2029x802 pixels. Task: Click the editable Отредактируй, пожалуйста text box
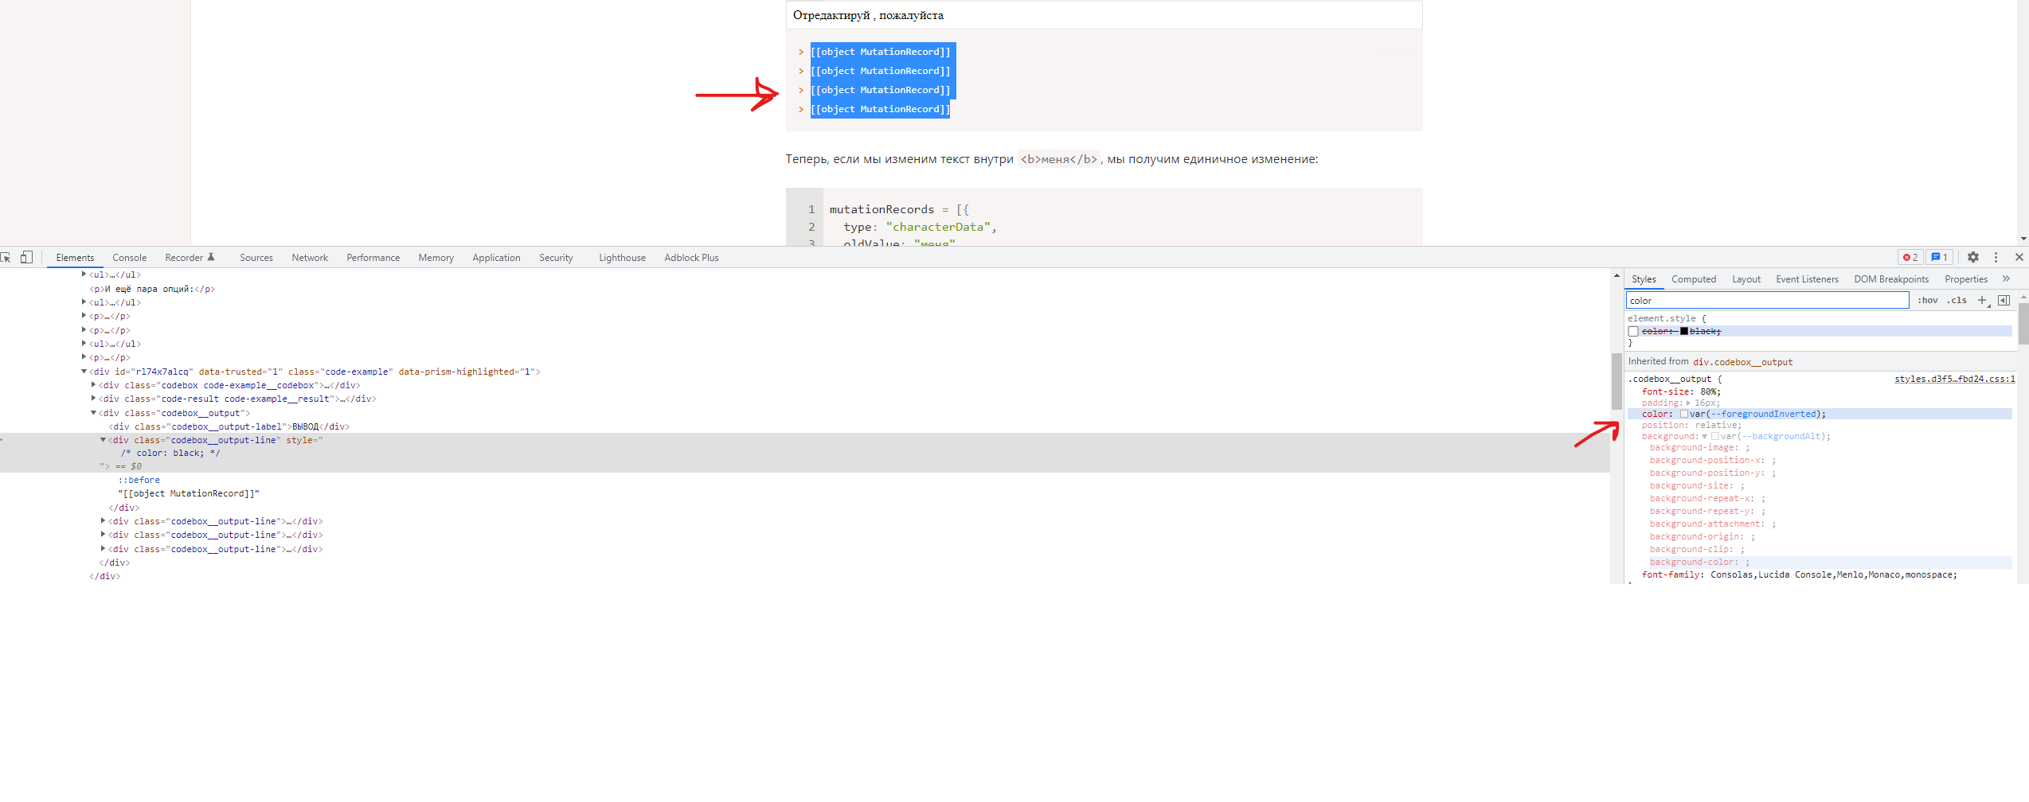(x=1104, y=15)
